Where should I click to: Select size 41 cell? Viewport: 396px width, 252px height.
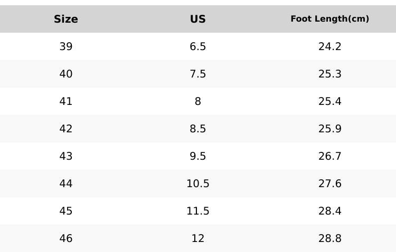pos(66,101)
